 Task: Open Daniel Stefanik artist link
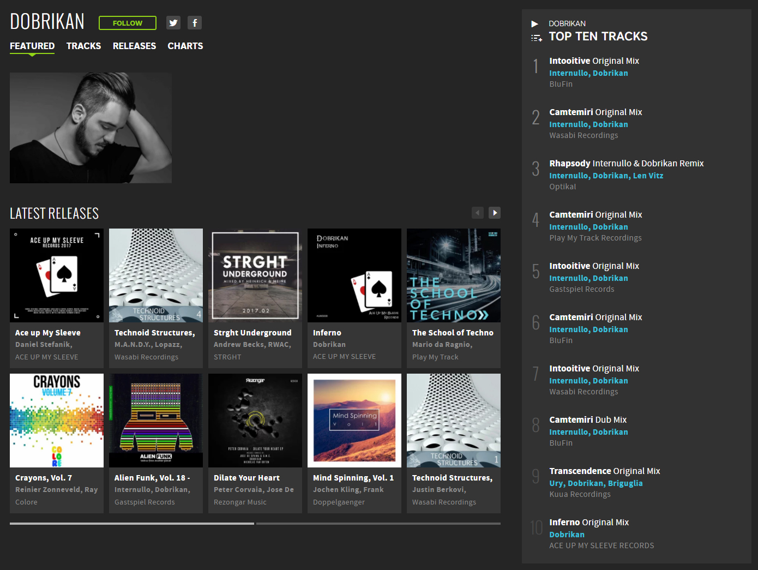(44, 345)
